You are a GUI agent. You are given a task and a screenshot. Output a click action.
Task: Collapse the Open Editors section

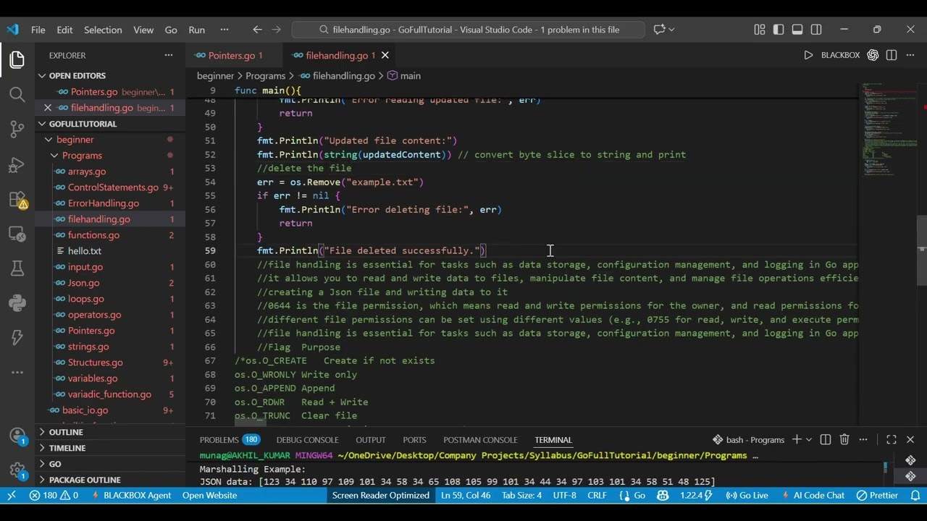(x=110, y=76)
